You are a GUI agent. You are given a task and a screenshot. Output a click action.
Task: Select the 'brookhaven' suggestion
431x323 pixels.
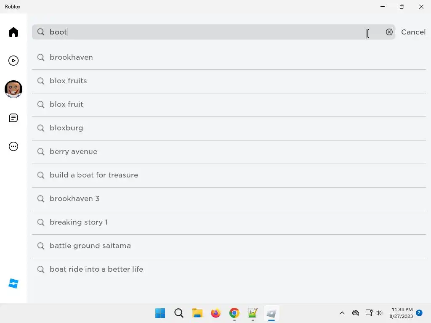pos(229,57)
